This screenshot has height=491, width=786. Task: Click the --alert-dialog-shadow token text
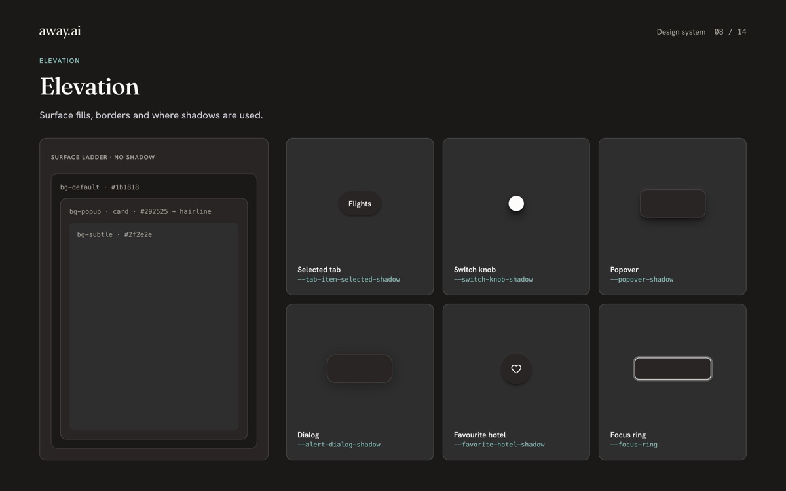coord(339,445)
